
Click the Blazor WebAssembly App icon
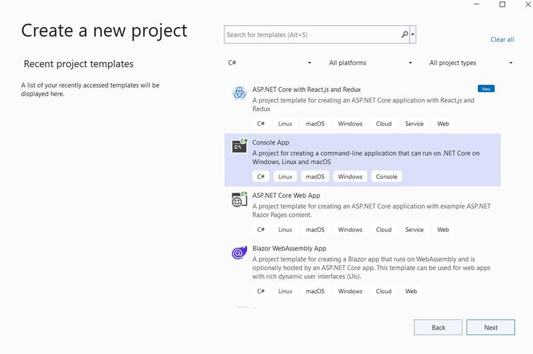point(240,252)
